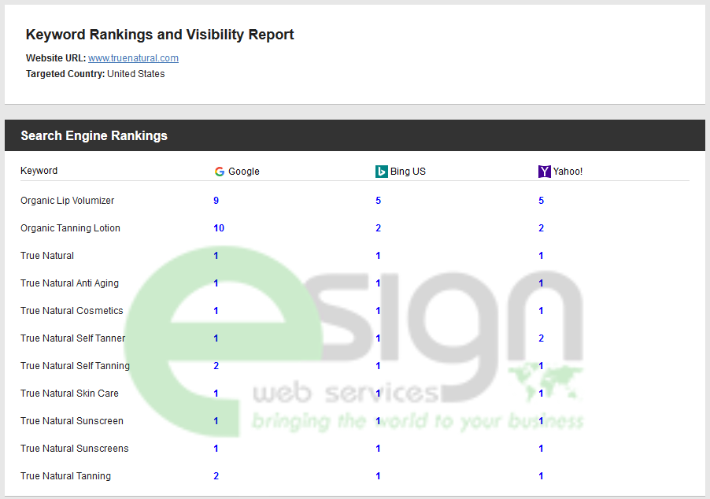Click the Keyword column header
710x499 pixels.
(x=39, y=171)
